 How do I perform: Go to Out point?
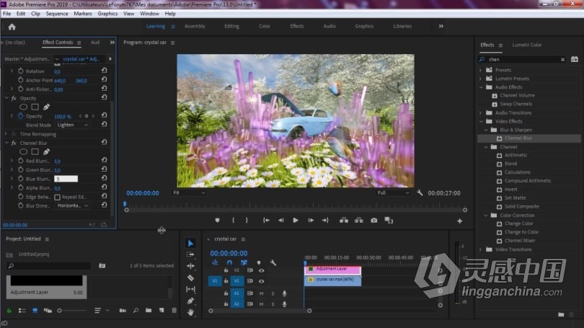[325, 221]
